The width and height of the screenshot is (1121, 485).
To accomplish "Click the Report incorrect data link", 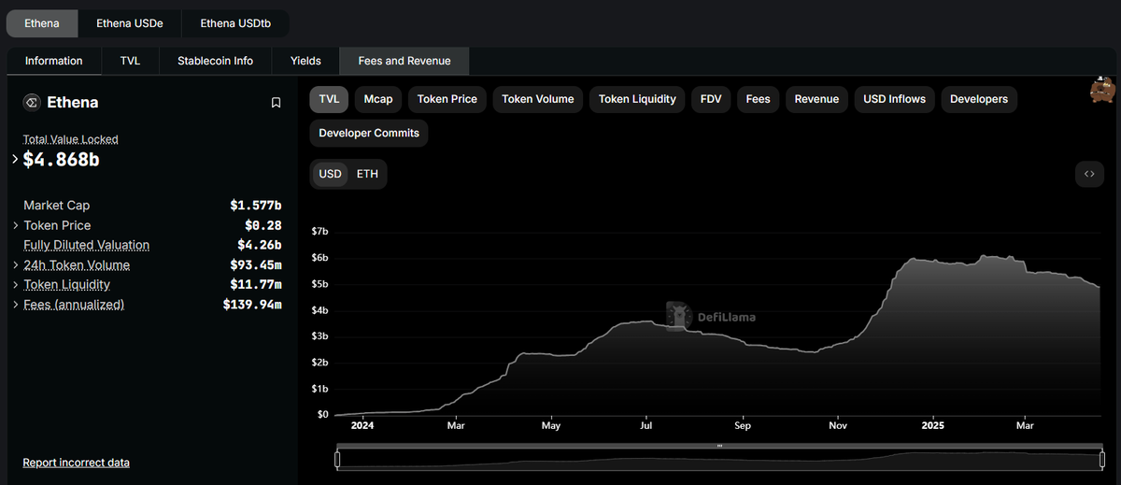I will point(77,463).
